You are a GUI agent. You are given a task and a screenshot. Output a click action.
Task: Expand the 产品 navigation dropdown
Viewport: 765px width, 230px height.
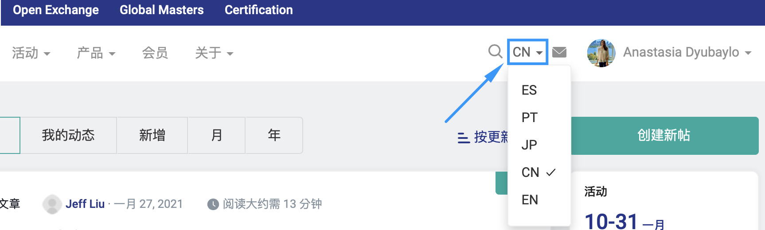(x=96, y=53)
